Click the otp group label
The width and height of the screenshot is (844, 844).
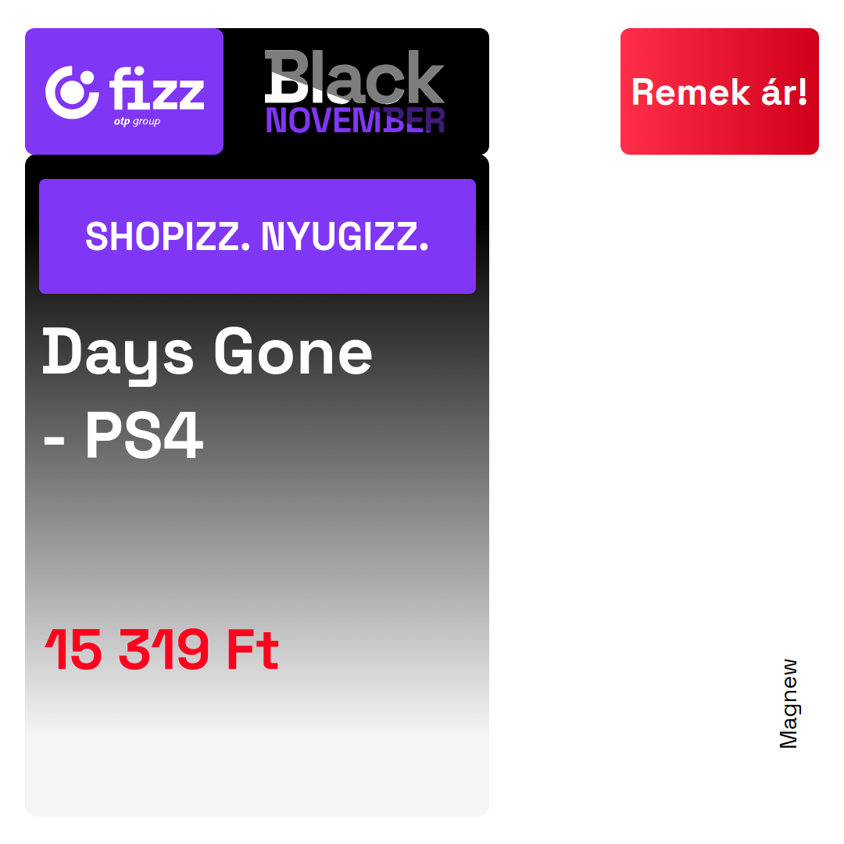[x=137, y=122]
